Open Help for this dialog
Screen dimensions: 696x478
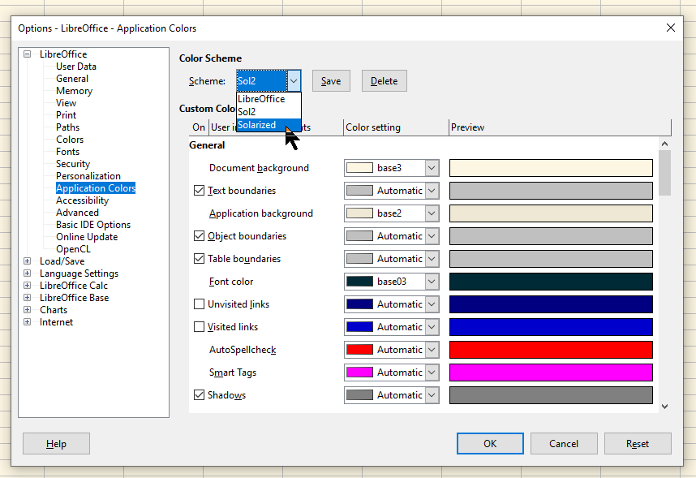[56, 444]
